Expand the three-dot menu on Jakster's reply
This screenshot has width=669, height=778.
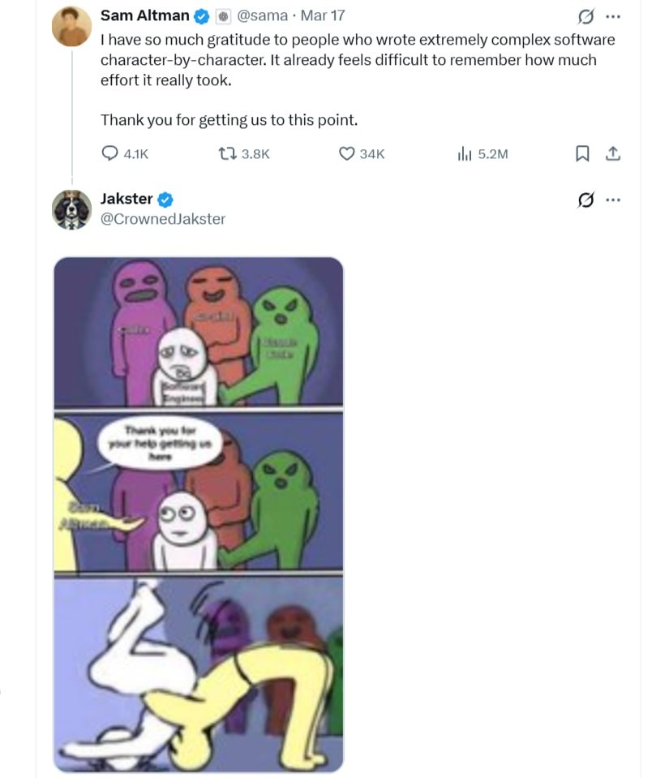pyautogui.click(x=614, y=200)
